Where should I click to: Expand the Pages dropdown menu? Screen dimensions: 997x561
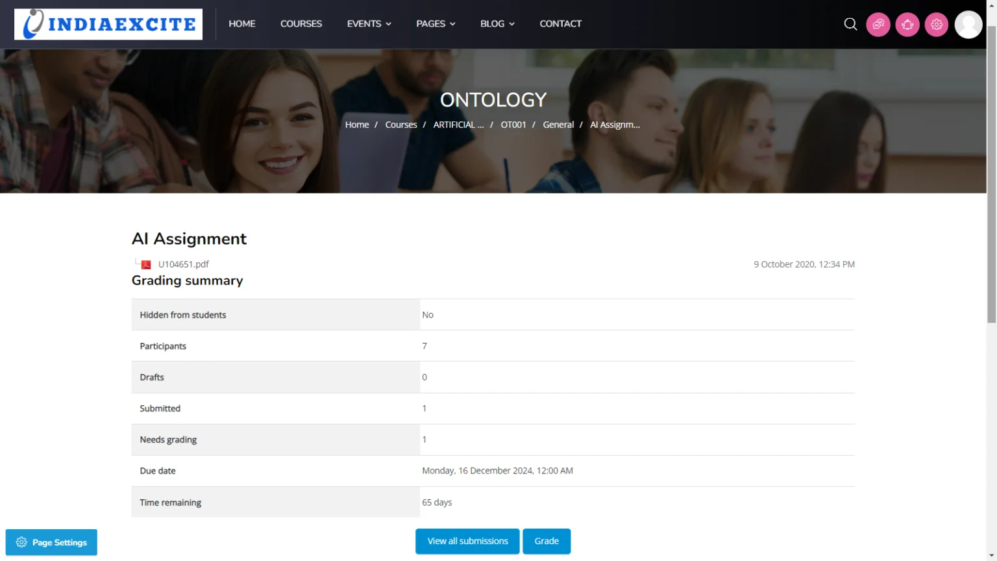point(436,24)
